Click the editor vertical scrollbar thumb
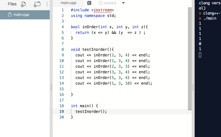221x137 pixels. [x=190, y=59]
